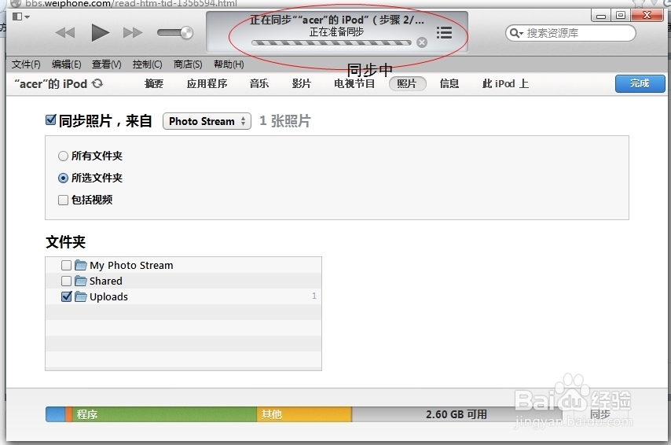Image resolution: width=671 pixels, height=445 pixels.
Task: Click the My Photo Stream folder icon
Action: point(81,265)
